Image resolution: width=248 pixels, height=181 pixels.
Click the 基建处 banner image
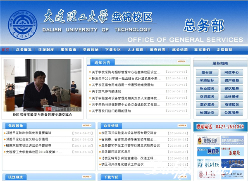click(232, 152)
